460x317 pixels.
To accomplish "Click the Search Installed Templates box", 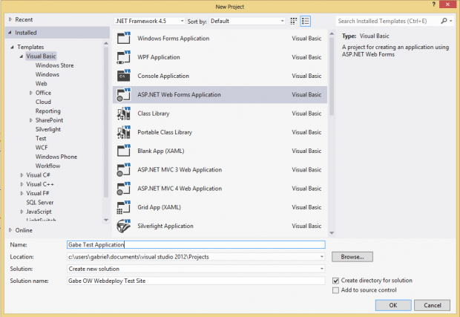I will point(387,21).
